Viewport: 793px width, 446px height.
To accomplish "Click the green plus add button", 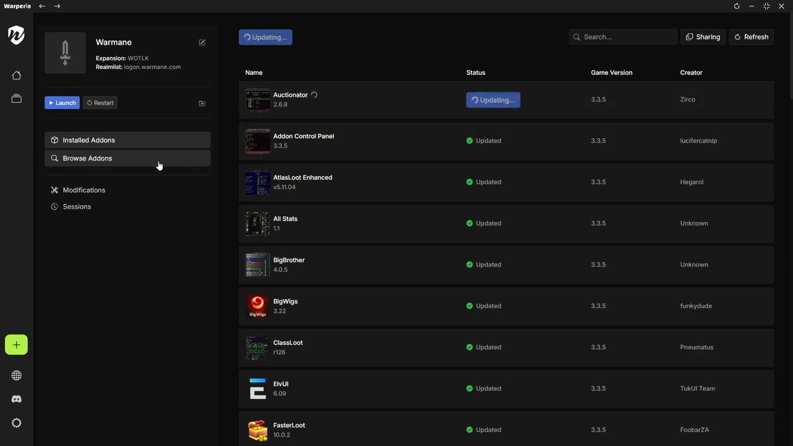I will 16,345.
